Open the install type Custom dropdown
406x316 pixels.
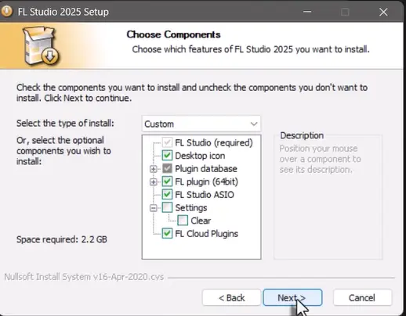point(201,124)
